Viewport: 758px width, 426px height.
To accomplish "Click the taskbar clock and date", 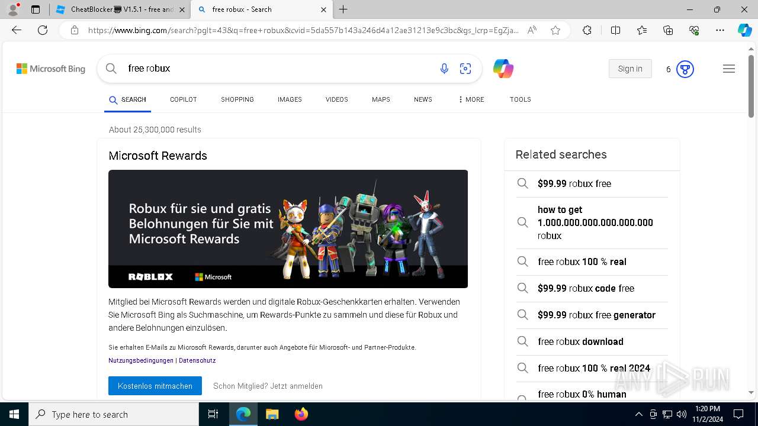I will [x=708, y=414].
